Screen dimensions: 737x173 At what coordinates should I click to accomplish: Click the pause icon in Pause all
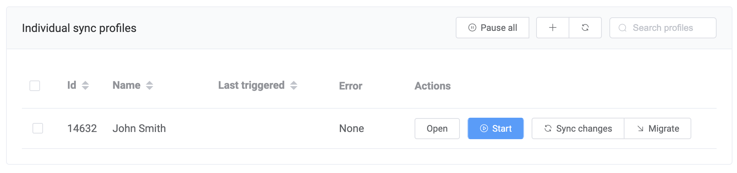(x=472, y=28)
